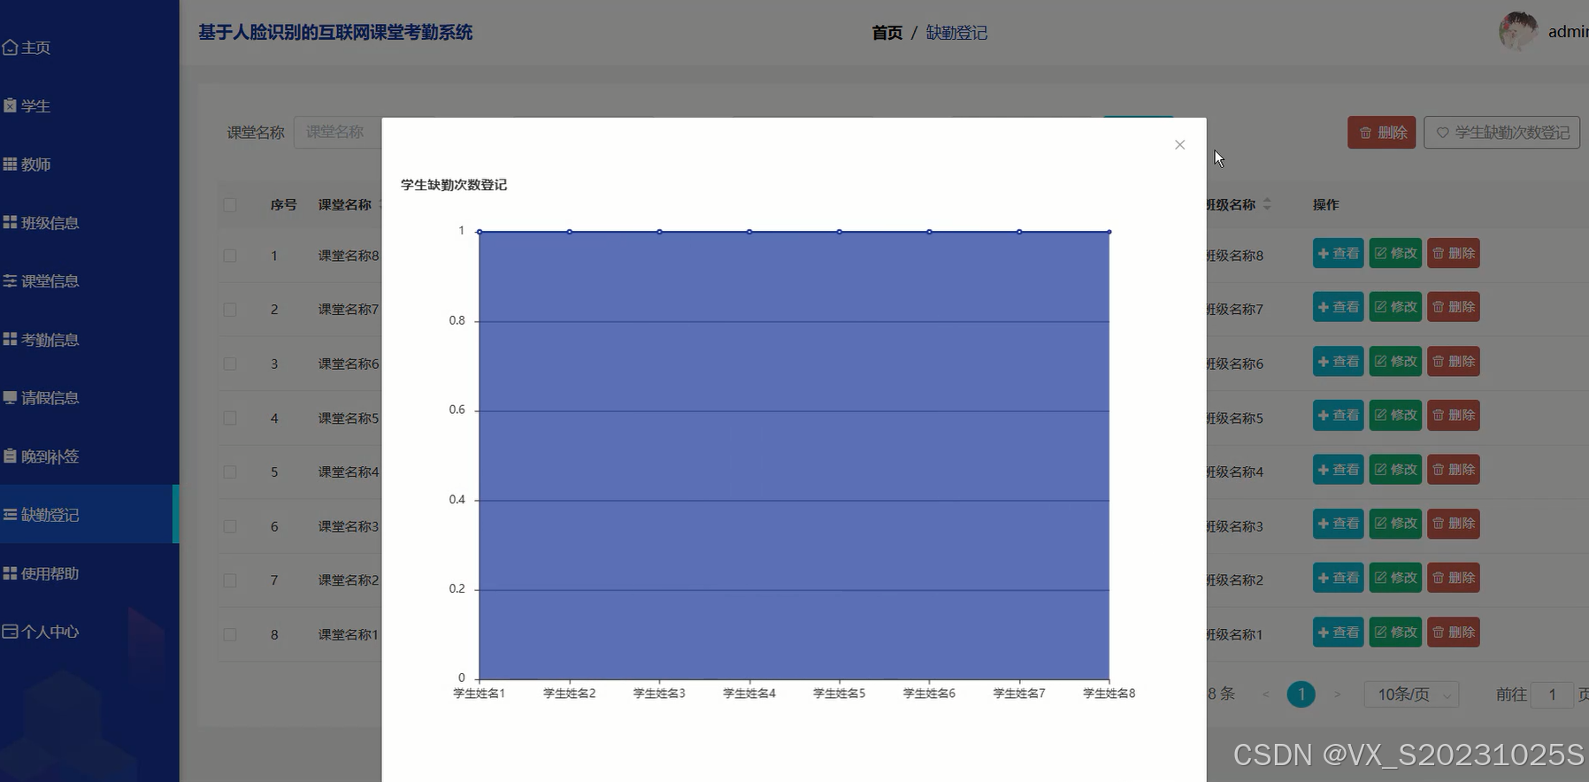
Task: Click the icon beside 学生
Action: (x=10, y=105)
